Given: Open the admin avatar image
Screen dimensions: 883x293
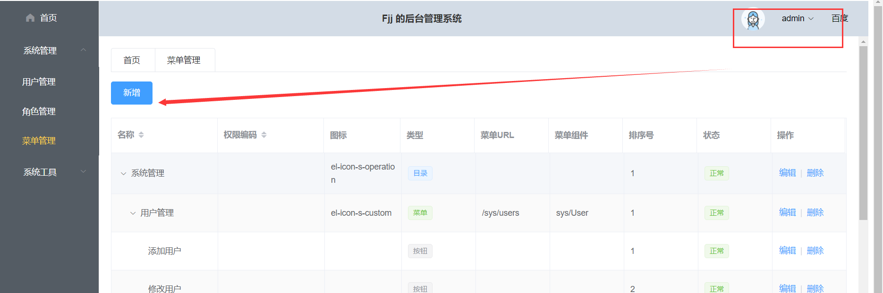Looking at the screenshot, I should [x=753, y=19].
